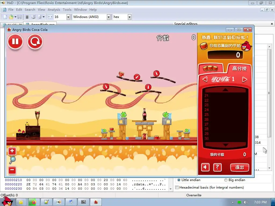The width and height of the screenshot is (275, 206).
Task: Open the hex offset base dropdown
Action: coord(129,17)
